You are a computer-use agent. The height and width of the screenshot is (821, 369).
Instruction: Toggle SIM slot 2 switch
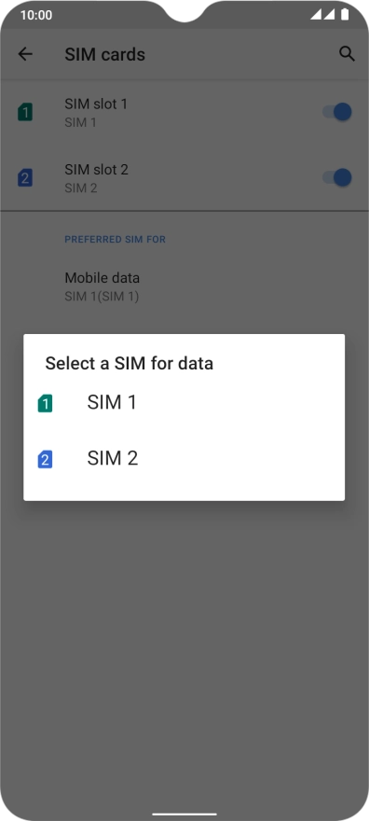336,177
